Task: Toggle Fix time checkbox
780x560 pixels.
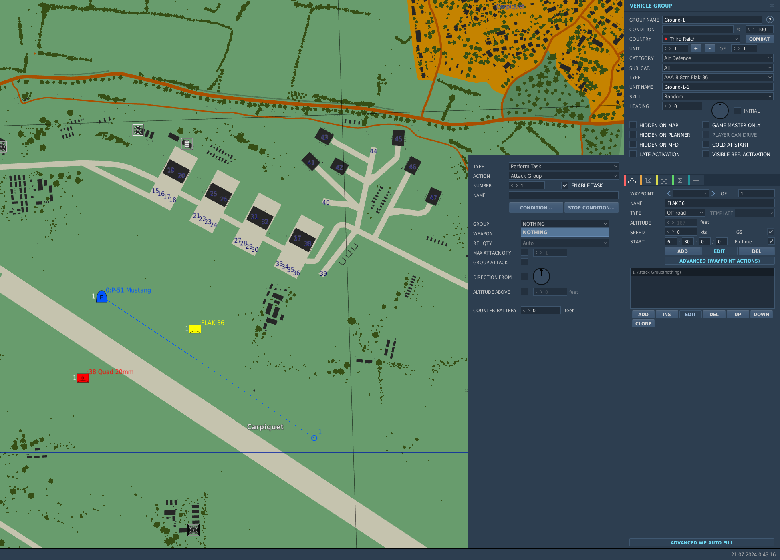Action: (x=771, y=241)
